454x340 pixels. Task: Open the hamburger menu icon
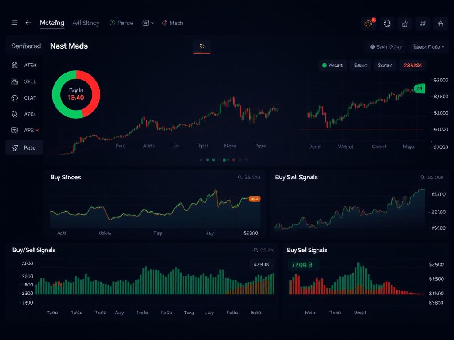click(14, 23)
